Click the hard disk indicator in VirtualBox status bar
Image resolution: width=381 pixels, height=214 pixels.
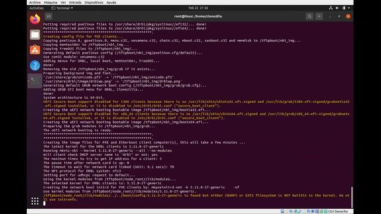pyautogui.click(x=282, y=212)
